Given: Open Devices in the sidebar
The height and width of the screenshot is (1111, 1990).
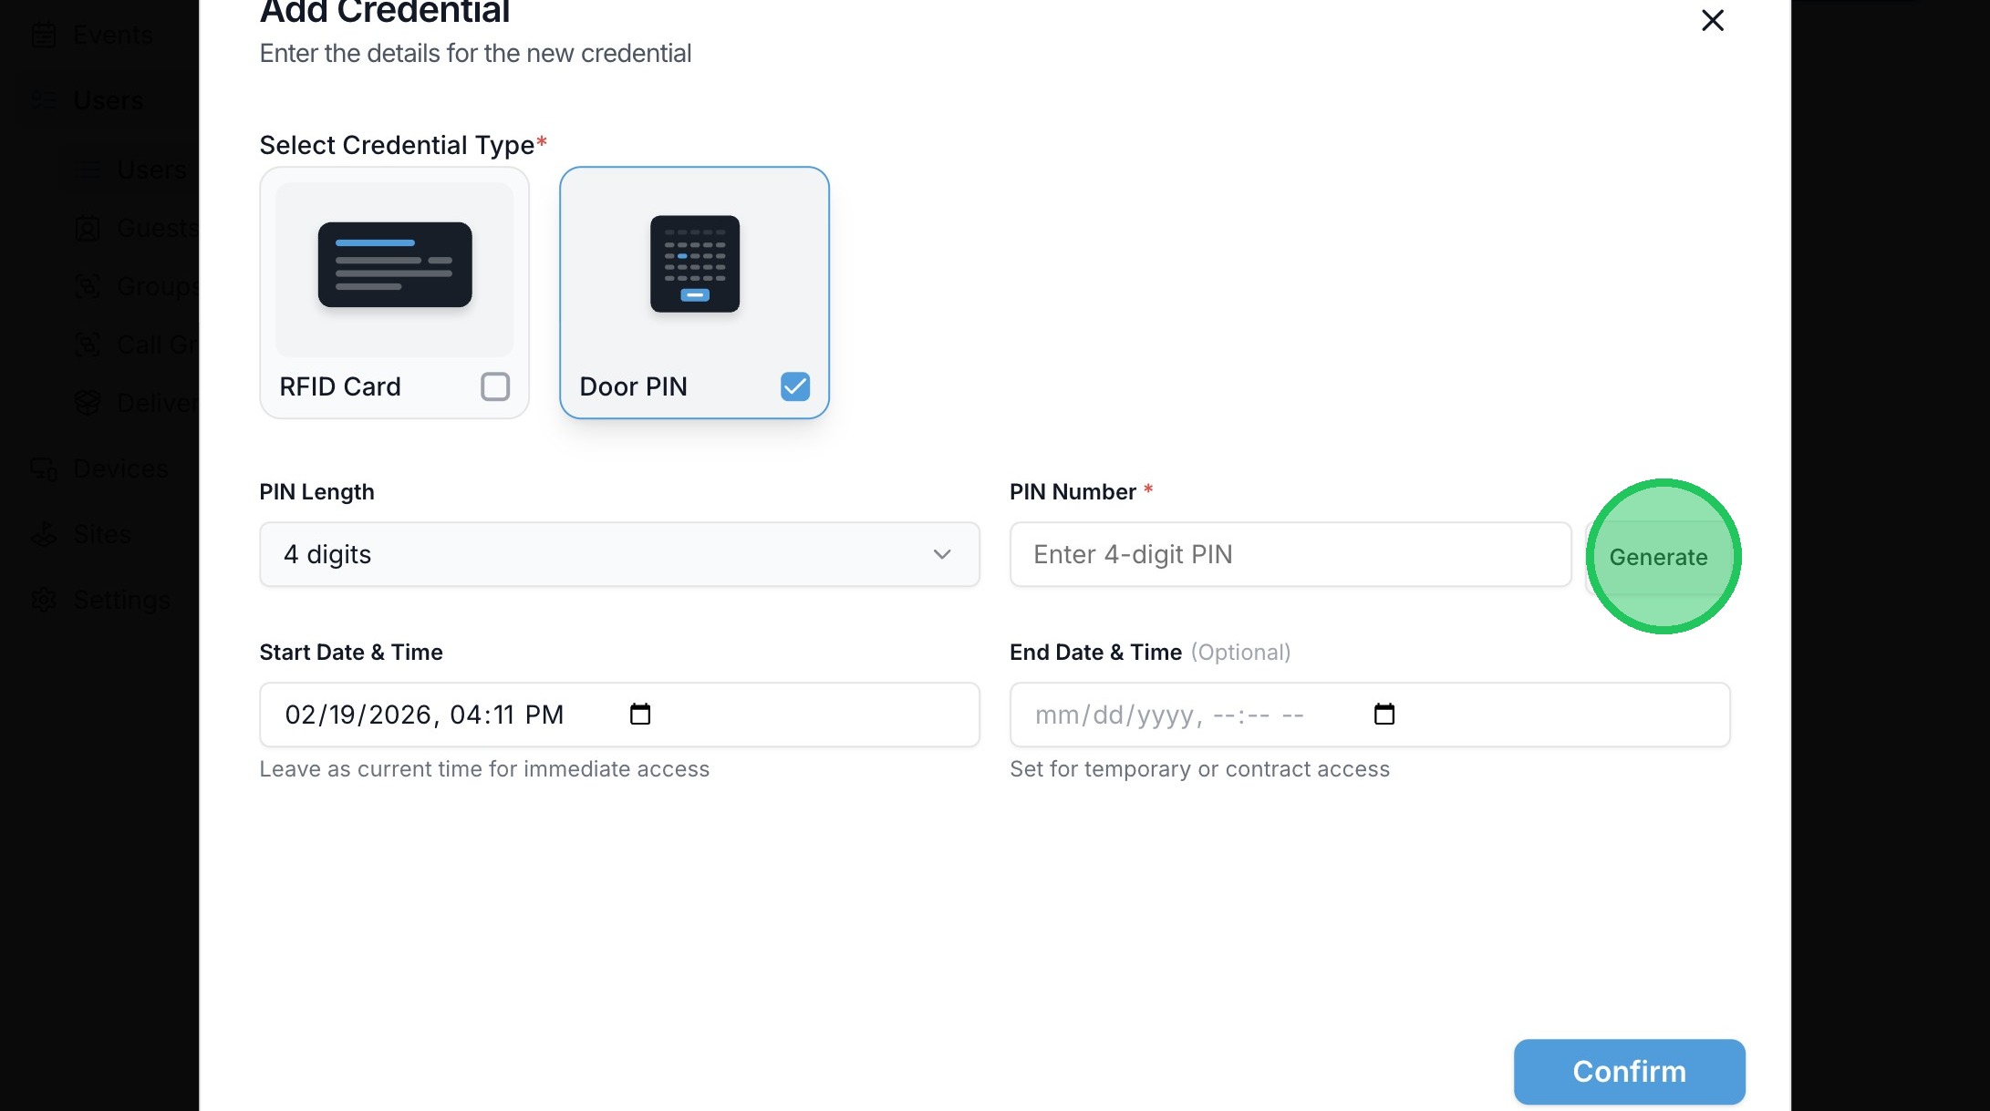Looking at the screenshot, I should point(120,468).
